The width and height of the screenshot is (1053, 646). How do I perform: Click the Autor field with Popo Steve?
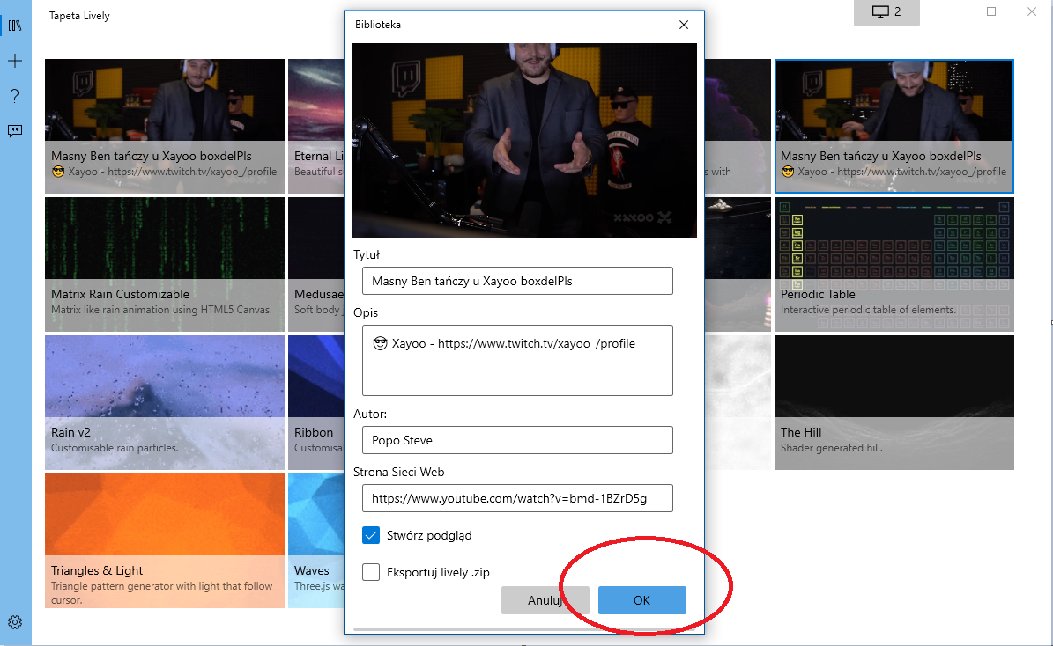coord(517,440)
